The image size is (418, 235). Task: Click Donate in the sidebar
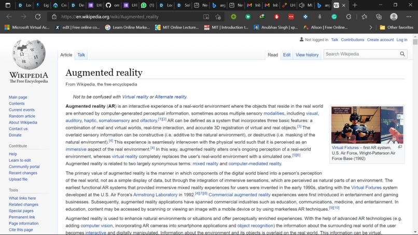click(x=15, y=135)
